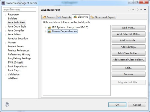Select the Java Compiler label
Image resolution: width=150 pixels, height=112 pixels.
click(16, 31)
